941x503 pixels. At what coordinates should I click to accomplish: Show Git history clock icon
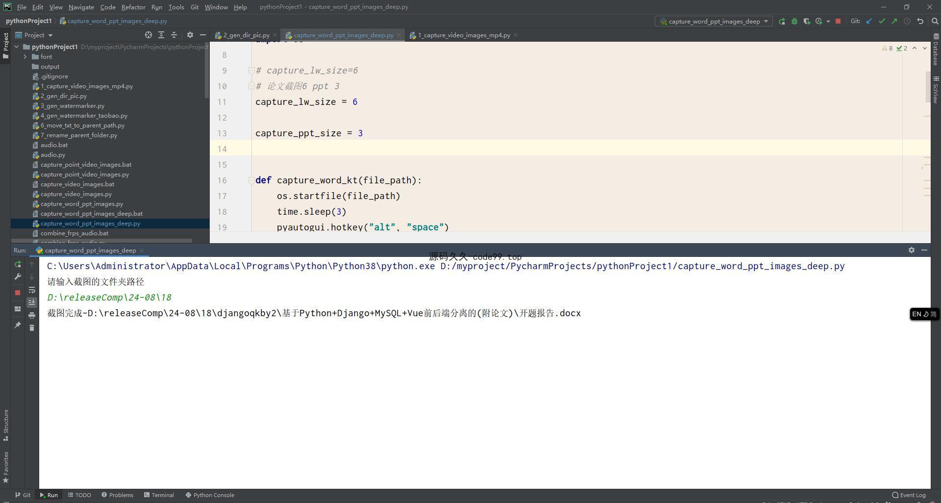click(907, 21)
